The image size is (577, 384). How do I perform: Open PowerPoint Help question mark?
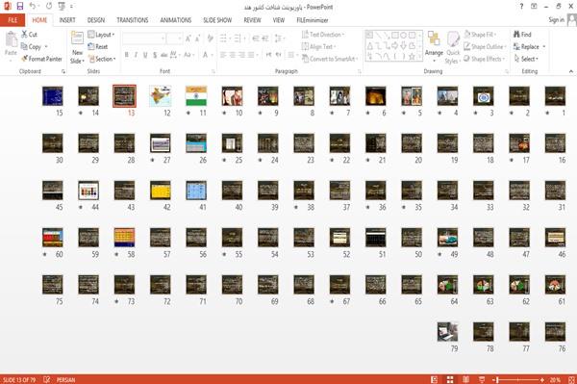(521, 7)
